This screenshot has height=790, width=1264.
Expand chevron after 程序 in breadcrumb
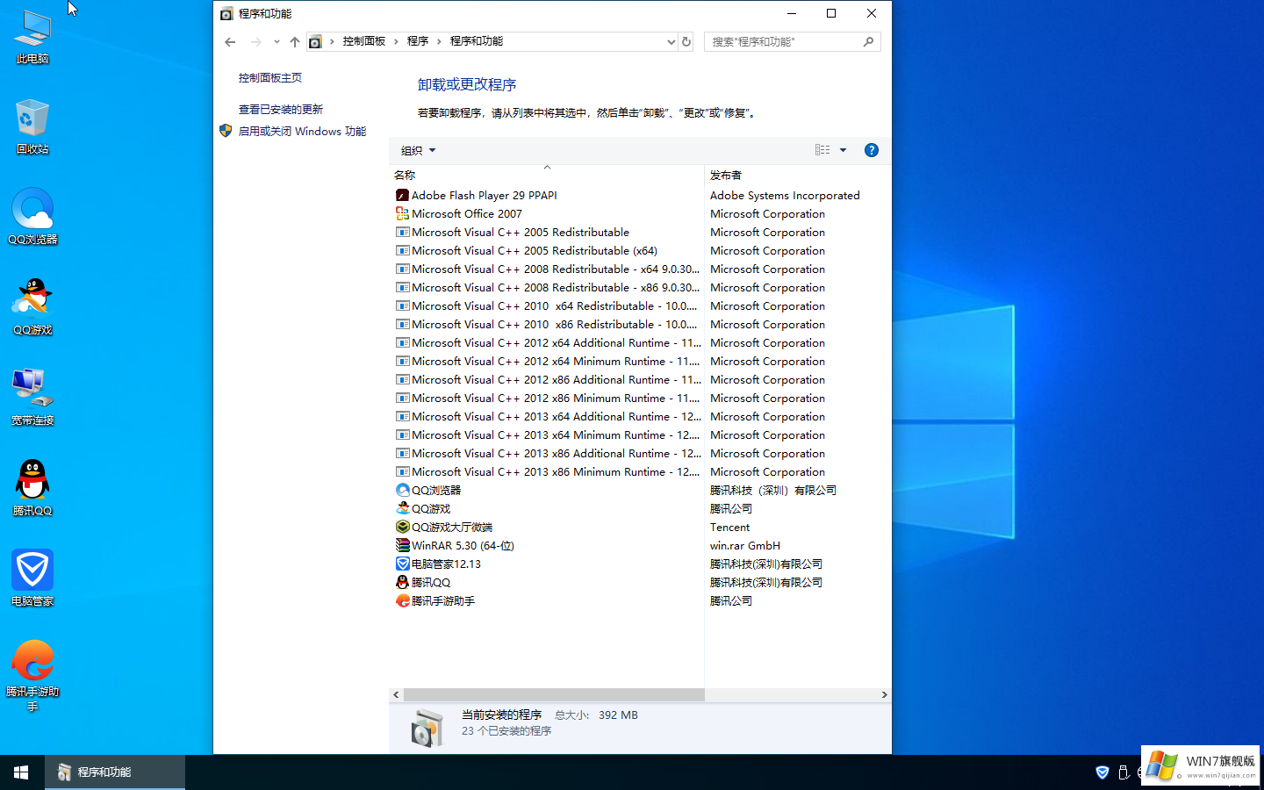pos(439,41)
